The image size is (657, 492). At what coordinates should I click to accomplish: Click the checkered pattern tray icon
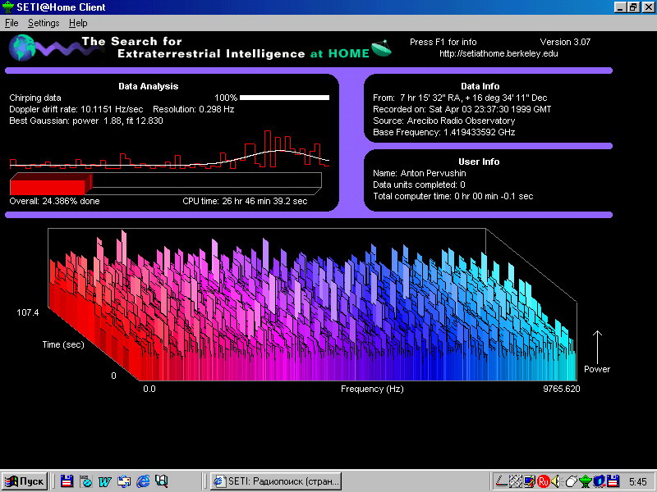[x=515, y=481]
